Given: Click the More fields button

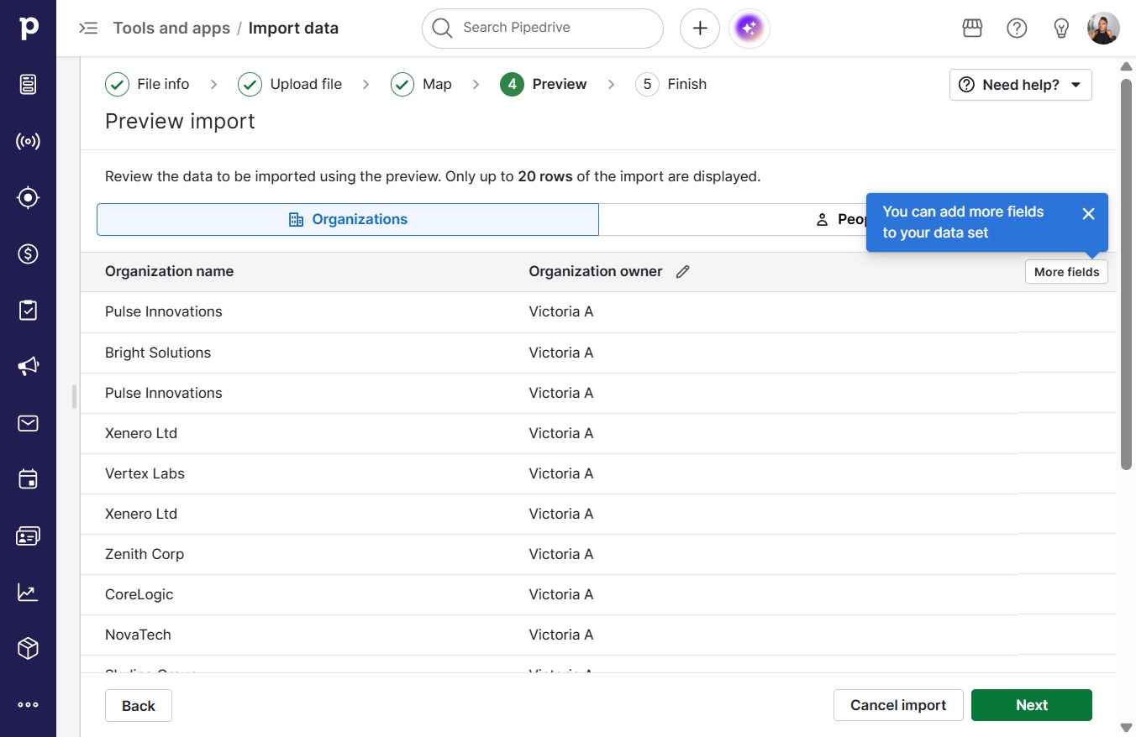Looking at the screenshot, I should [1066, 272].
